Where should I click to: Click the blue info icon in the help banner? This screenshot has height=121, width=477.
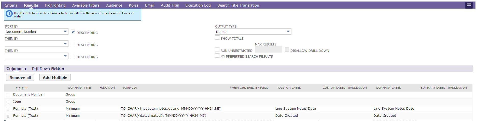coord(9,14)
